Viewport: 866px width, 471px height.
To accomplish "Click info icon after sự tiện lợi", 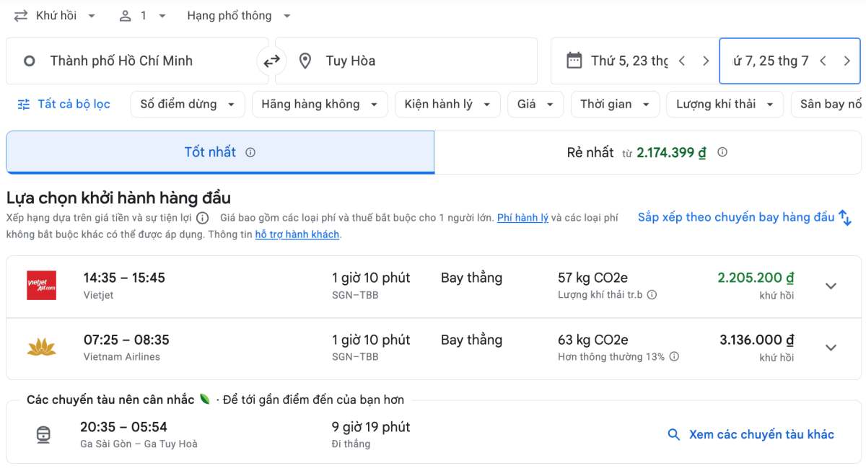I will click(203, 218).
